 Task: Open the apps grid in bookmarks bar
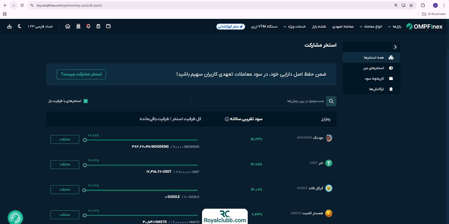5,14
